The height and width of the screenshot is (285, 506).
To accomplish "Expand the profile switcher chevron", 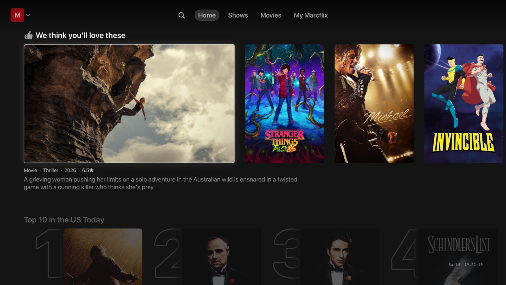I will click(x=28, y=15).
